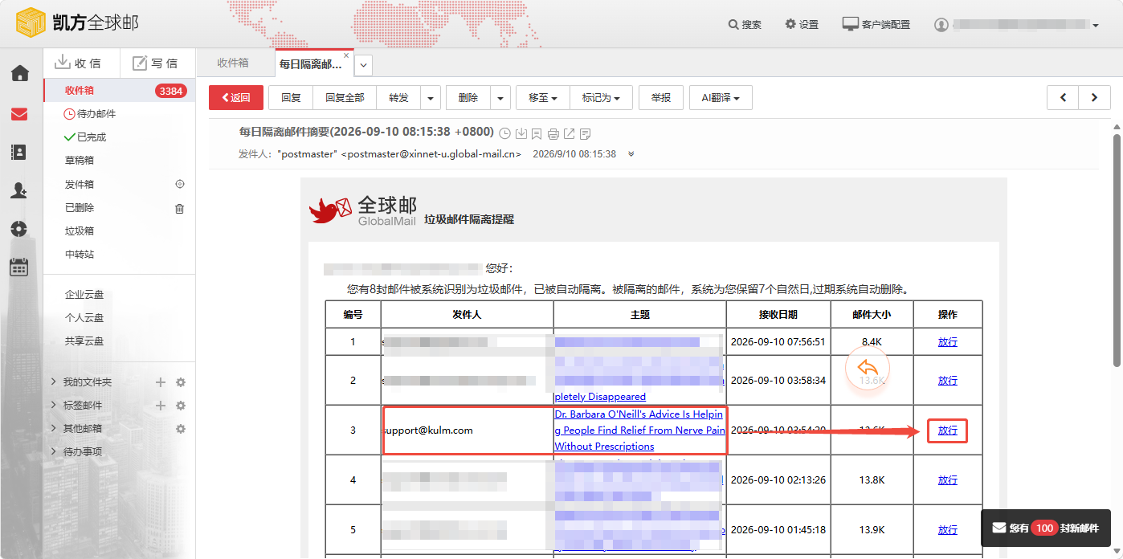Screen dimensions: 1123x559
Task: Expand sender details double chevron
Action: [x=631, y=154]
